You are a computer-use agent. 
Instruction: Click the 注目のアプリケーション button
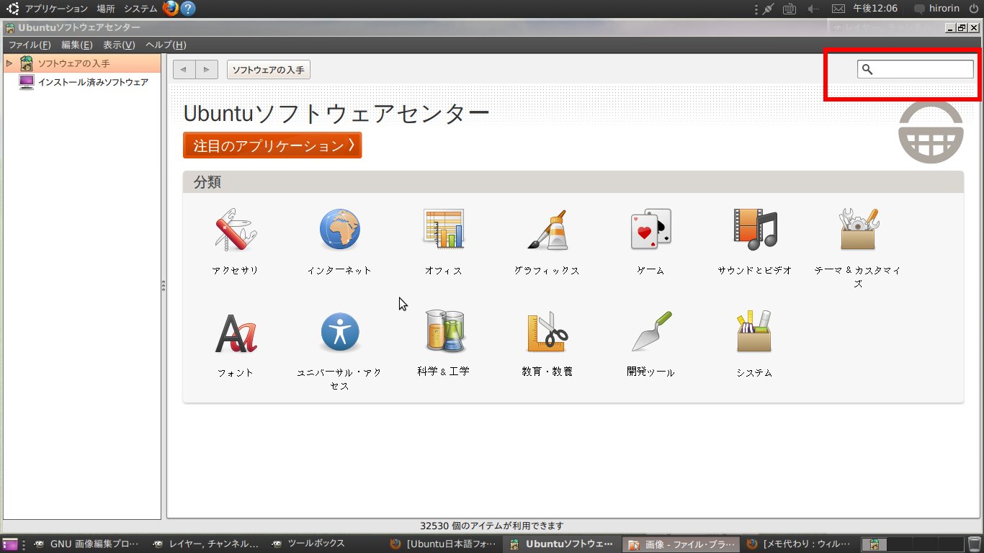(272, 145)
